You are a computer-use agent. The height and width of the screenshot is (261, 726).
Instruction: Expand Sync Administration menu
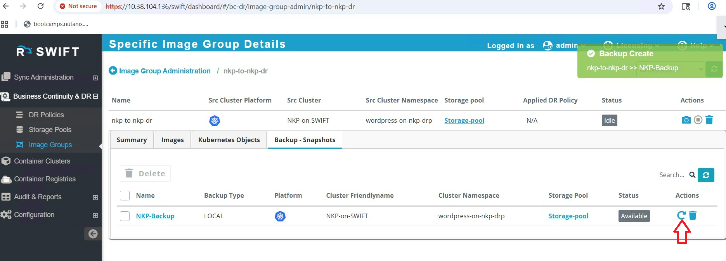(95, 78)
